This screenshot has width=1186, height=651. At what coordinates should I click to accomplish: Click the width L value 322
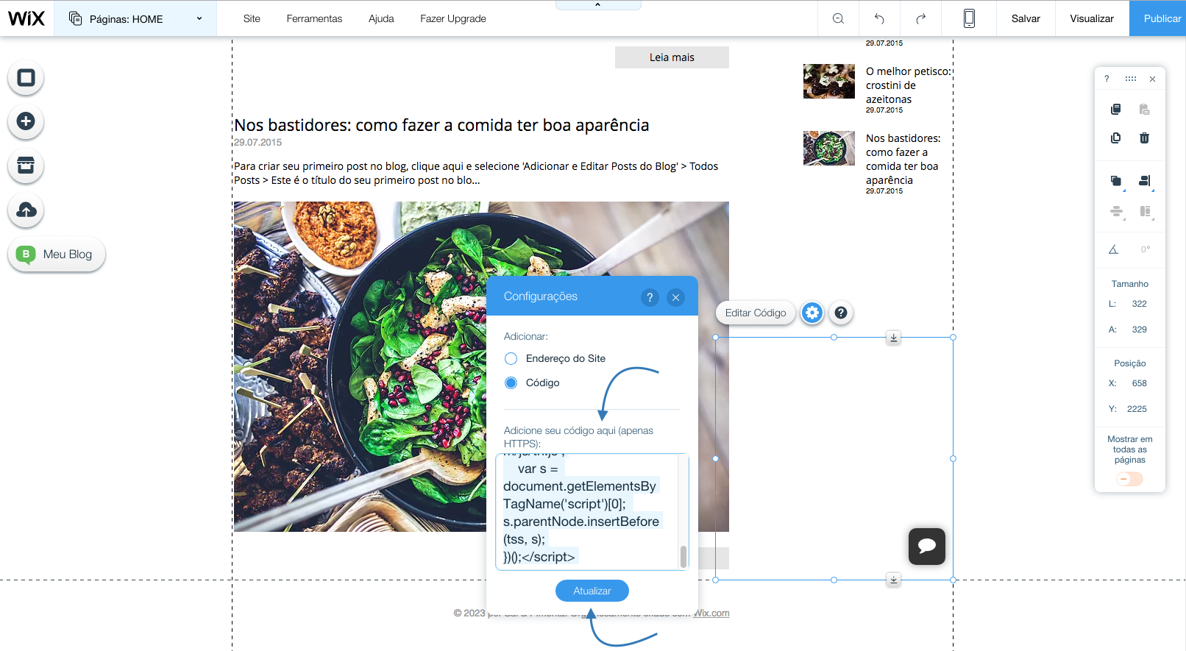[1139, 304]
